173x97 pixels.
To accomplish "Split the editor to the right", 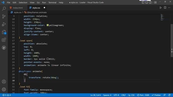I will coord(165,8).
